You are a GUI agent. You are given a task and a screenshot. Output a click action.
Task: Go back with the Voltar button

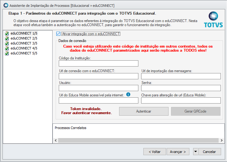pos(155,151)
